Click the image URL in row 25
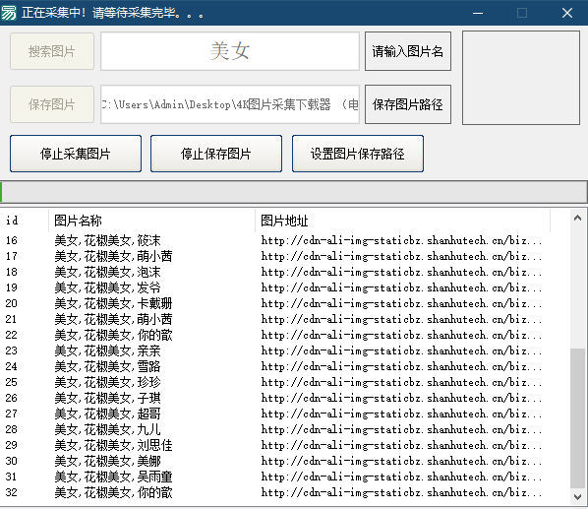Image resolution: width=588 pixels, height=509 pixels. pos(401,382)
